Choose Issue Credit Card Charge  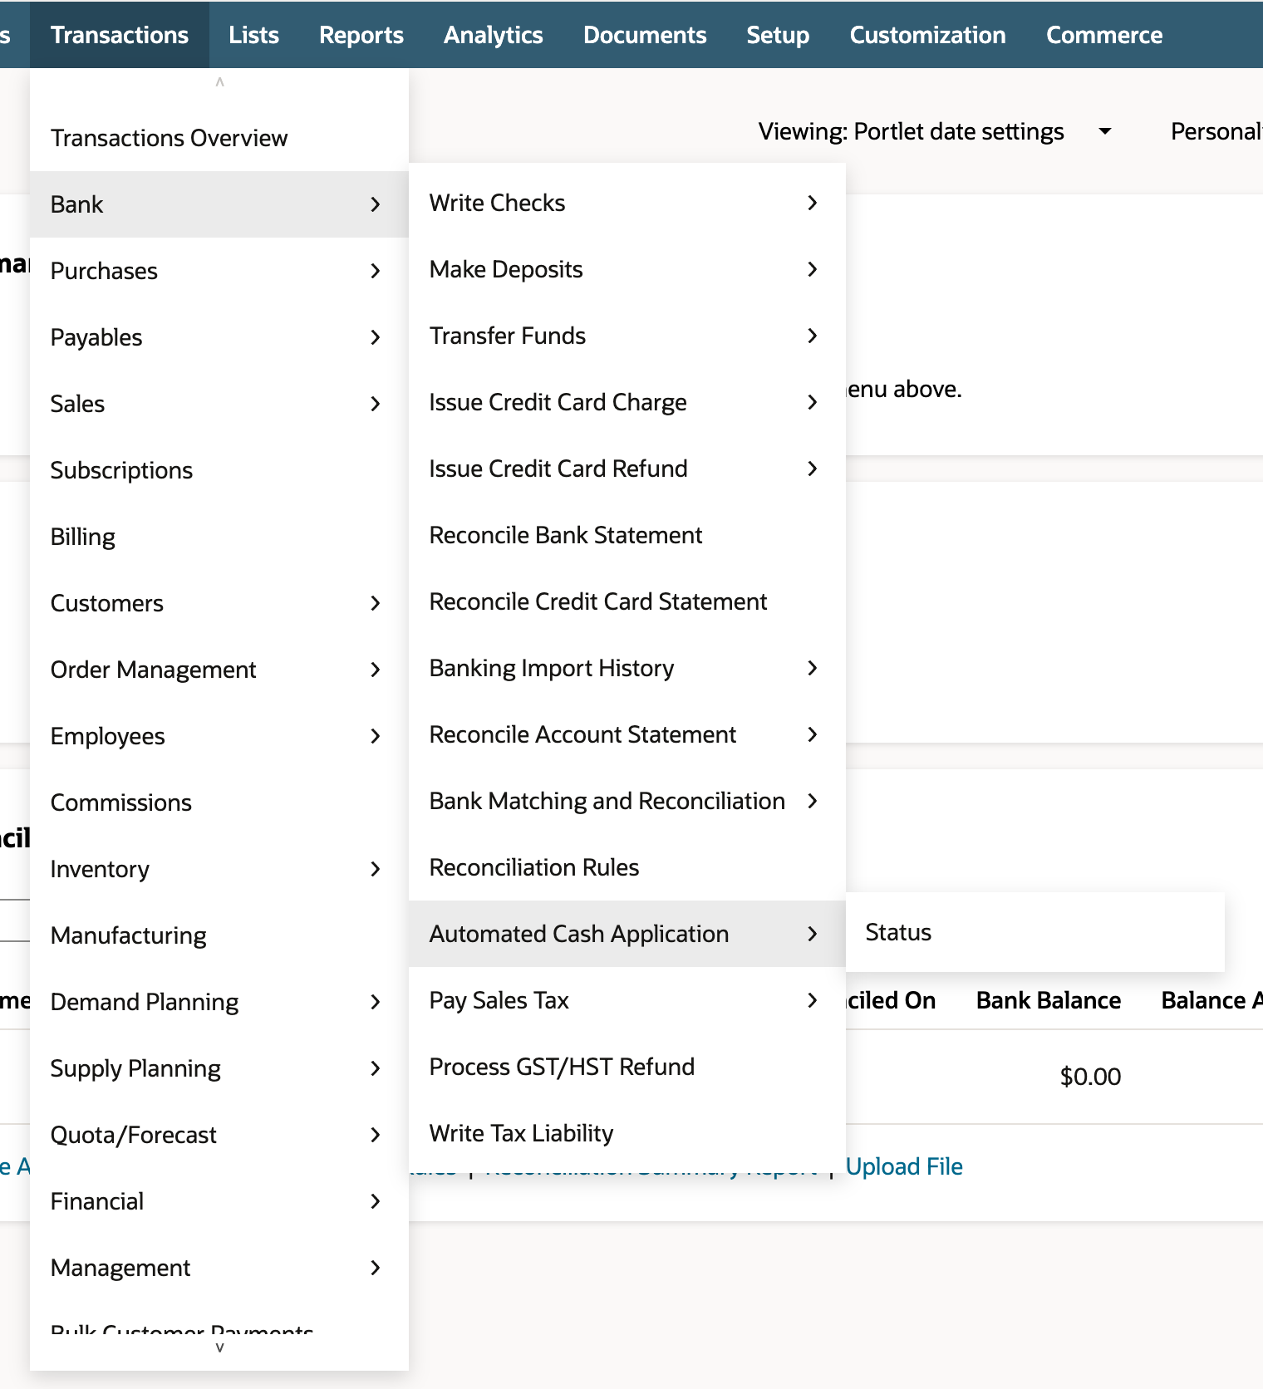click(x=627, y=402)
